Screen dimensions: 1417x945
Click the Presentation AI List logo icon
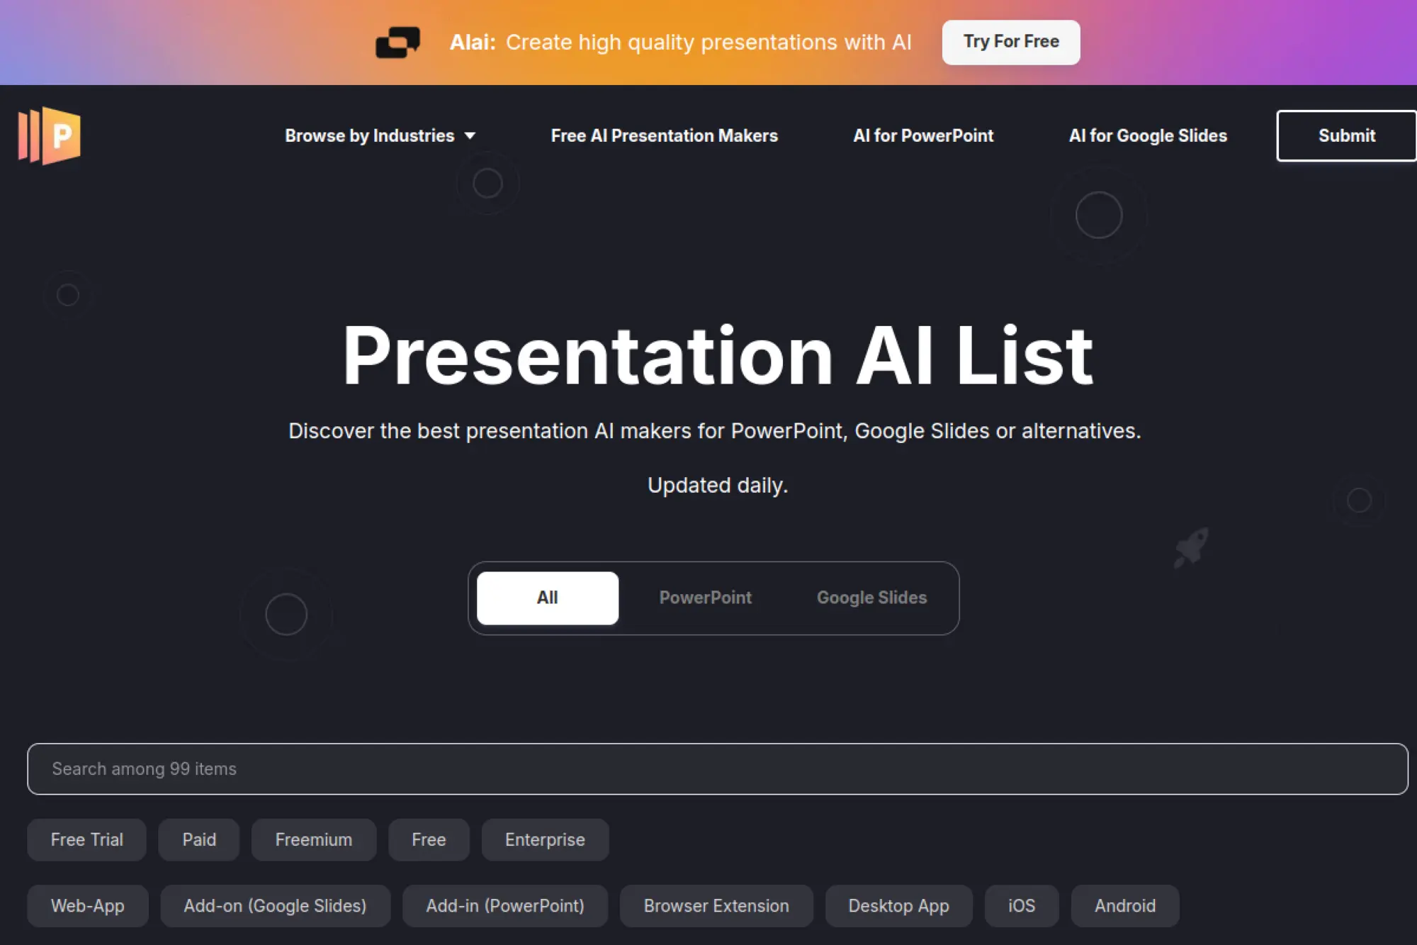point(50,135)
